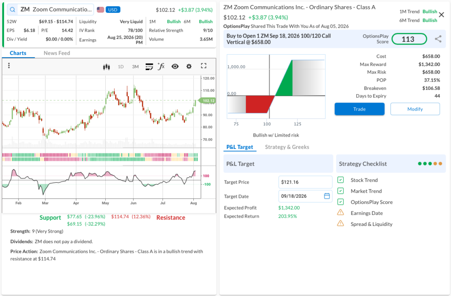
Task: Open the fx indicators function icon
Action: click(x=161, y=67)
